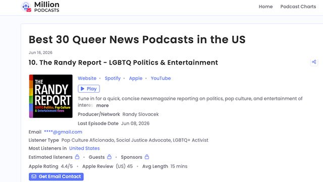
Task: Go to Home in navigation
Action: click(x=265, y=7)
